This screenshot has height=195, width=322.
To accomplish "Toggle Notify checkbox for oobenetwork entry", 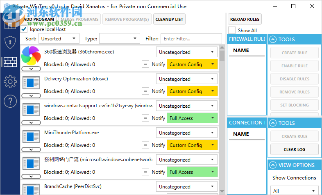I will click(145, 172).
